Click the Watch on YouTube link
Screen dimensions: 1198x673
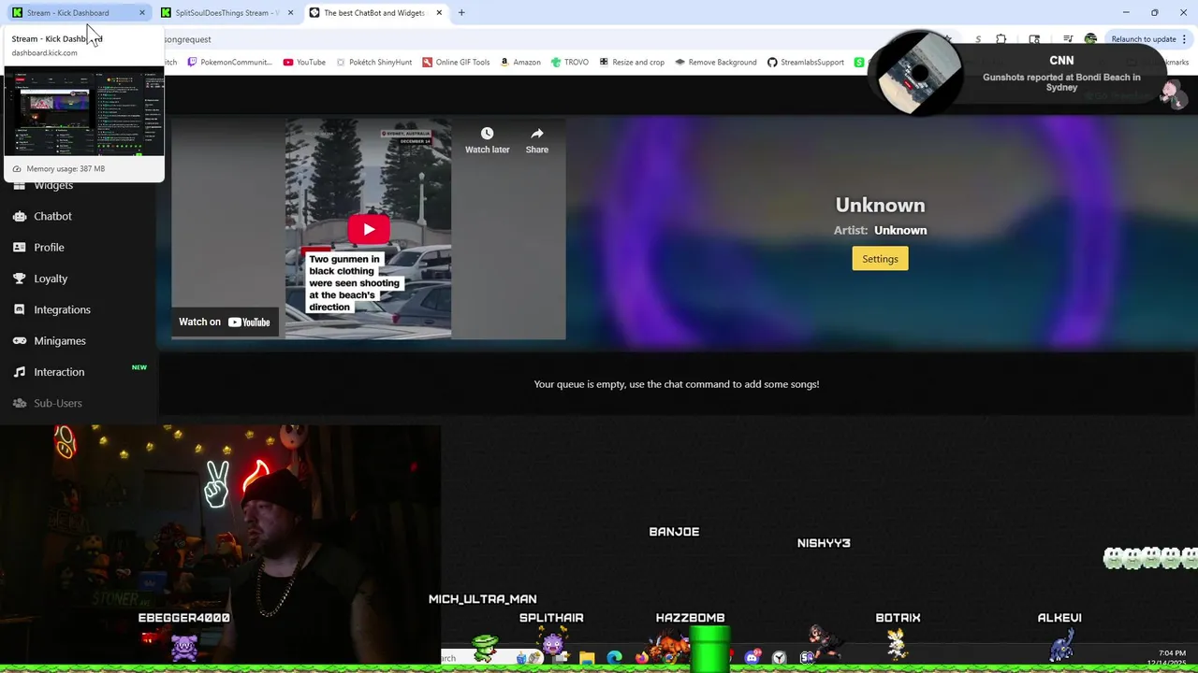point(225,322)
